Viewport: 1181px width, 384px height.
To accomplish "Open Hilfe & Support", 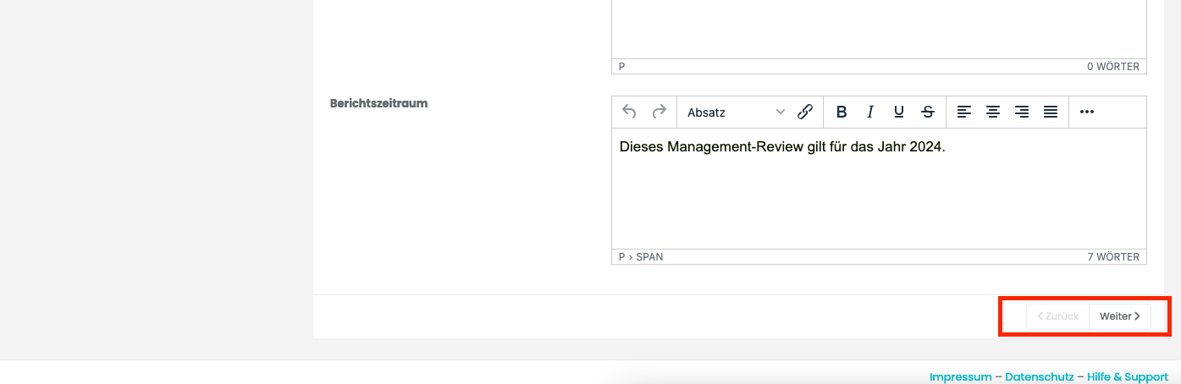I will point(1127,376).
